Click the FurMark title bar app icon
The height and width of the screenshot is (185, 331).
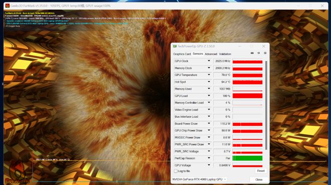tap(8, 6)
